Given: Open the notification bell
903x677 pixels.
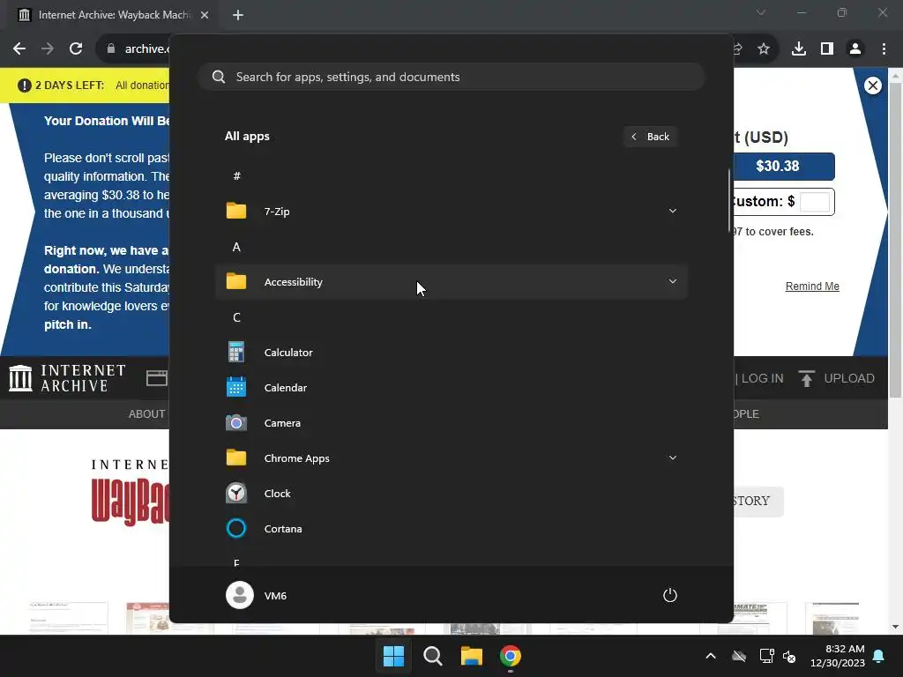Looking at the screenshot, I should [879, 656].
